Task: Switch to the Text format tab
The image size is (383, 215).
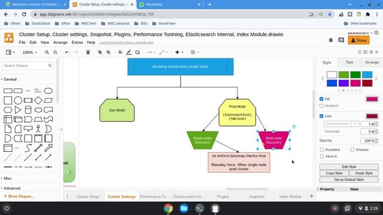Action: point(349,62)
